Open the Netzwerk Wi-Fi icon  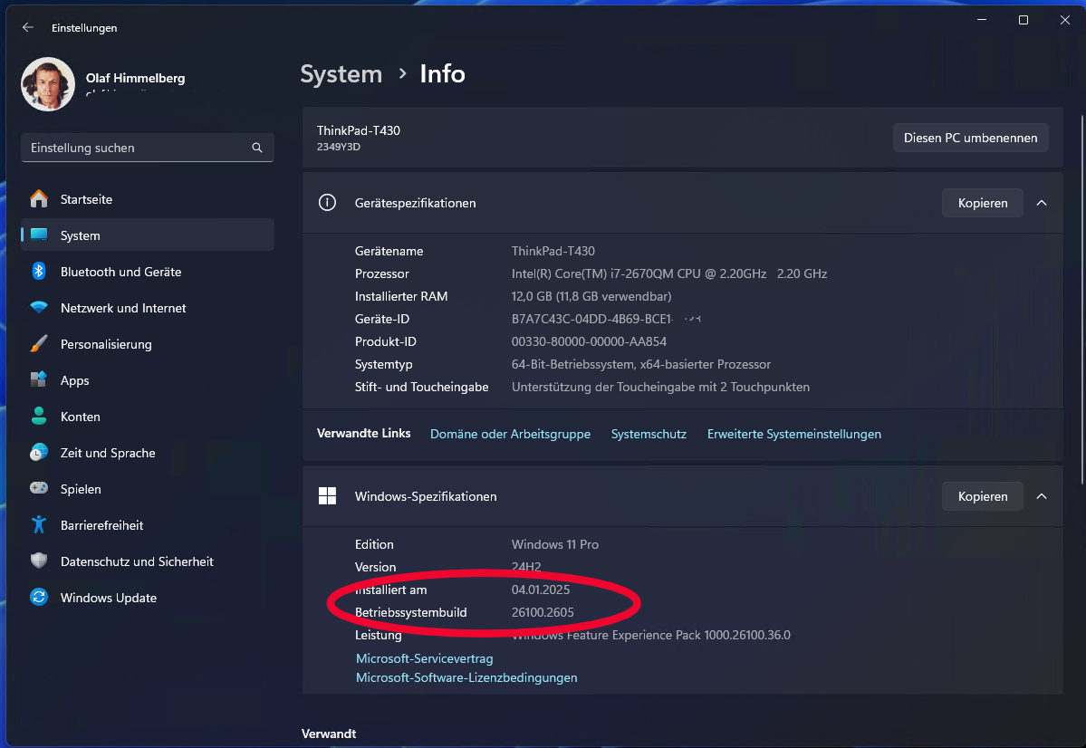[39, 308]
